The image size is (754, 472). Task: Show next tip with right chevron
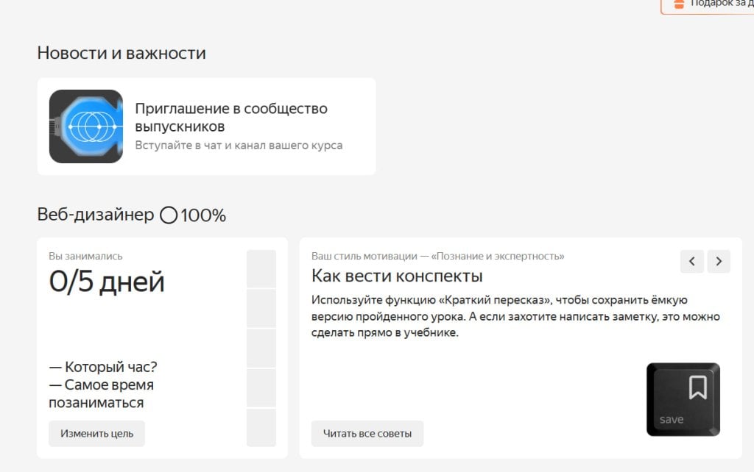719,261
